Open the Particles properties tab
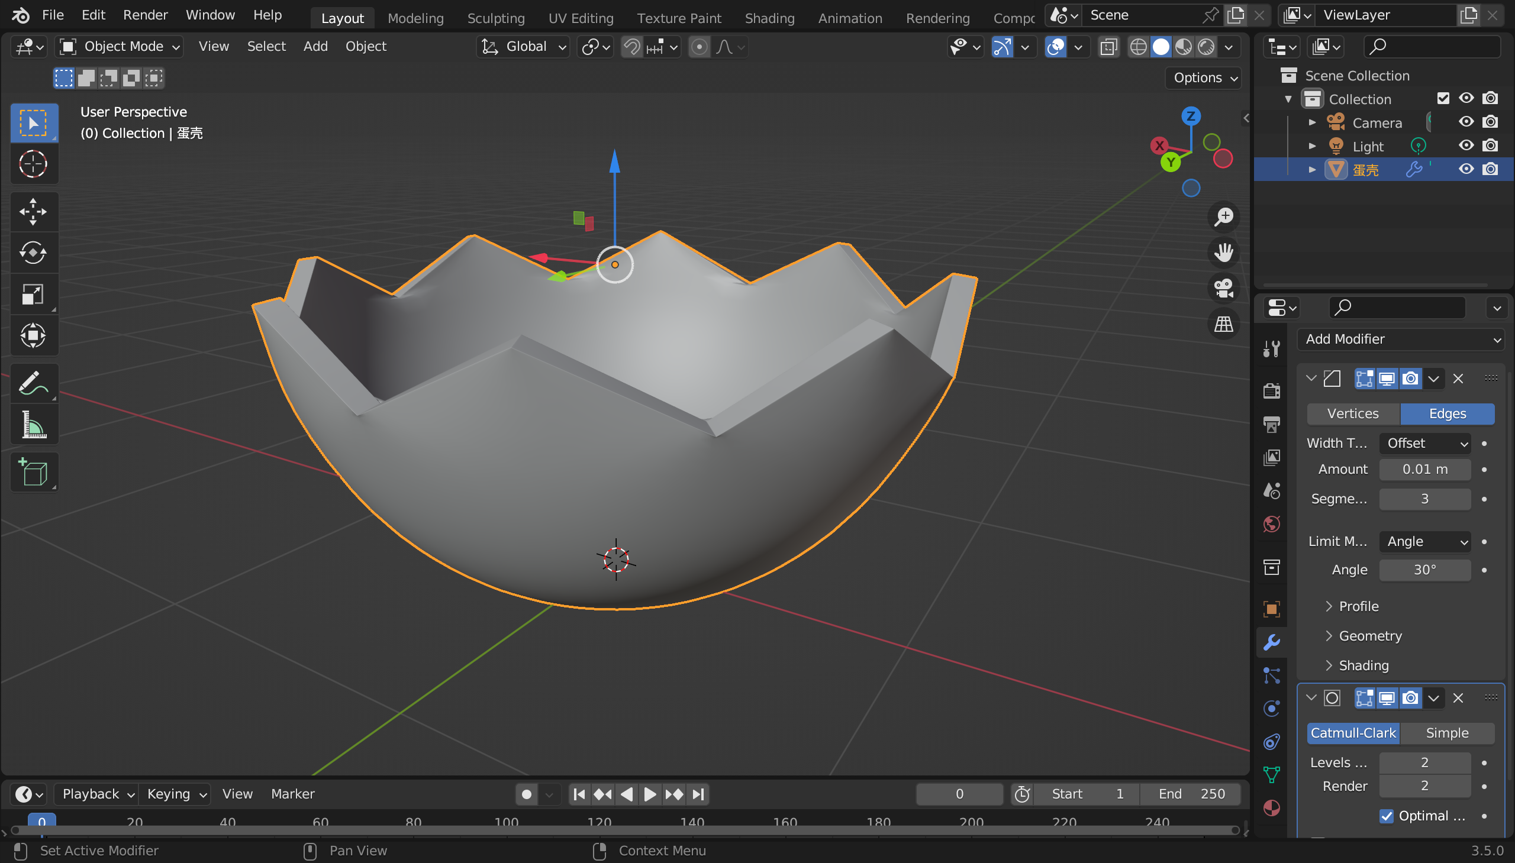The image size is (1515, 863). pos(1271,675)
